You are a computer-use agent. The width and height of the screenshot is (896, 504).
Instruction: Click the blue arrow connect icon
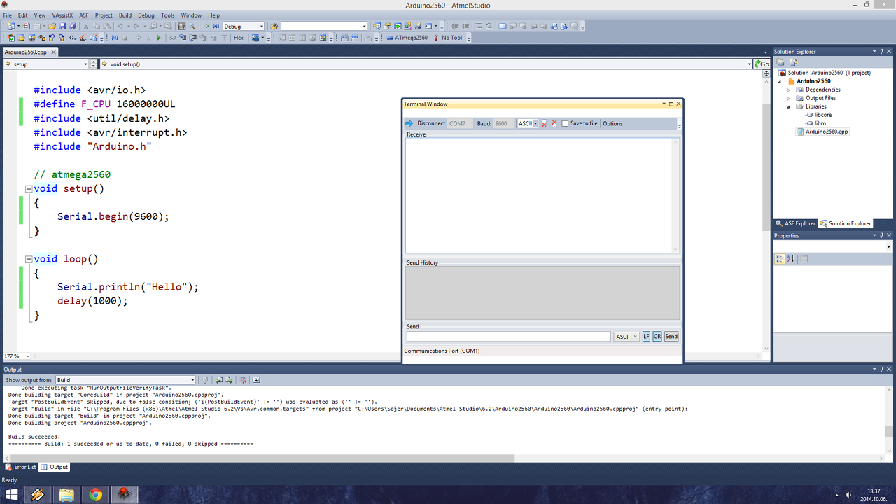[410, 123]
